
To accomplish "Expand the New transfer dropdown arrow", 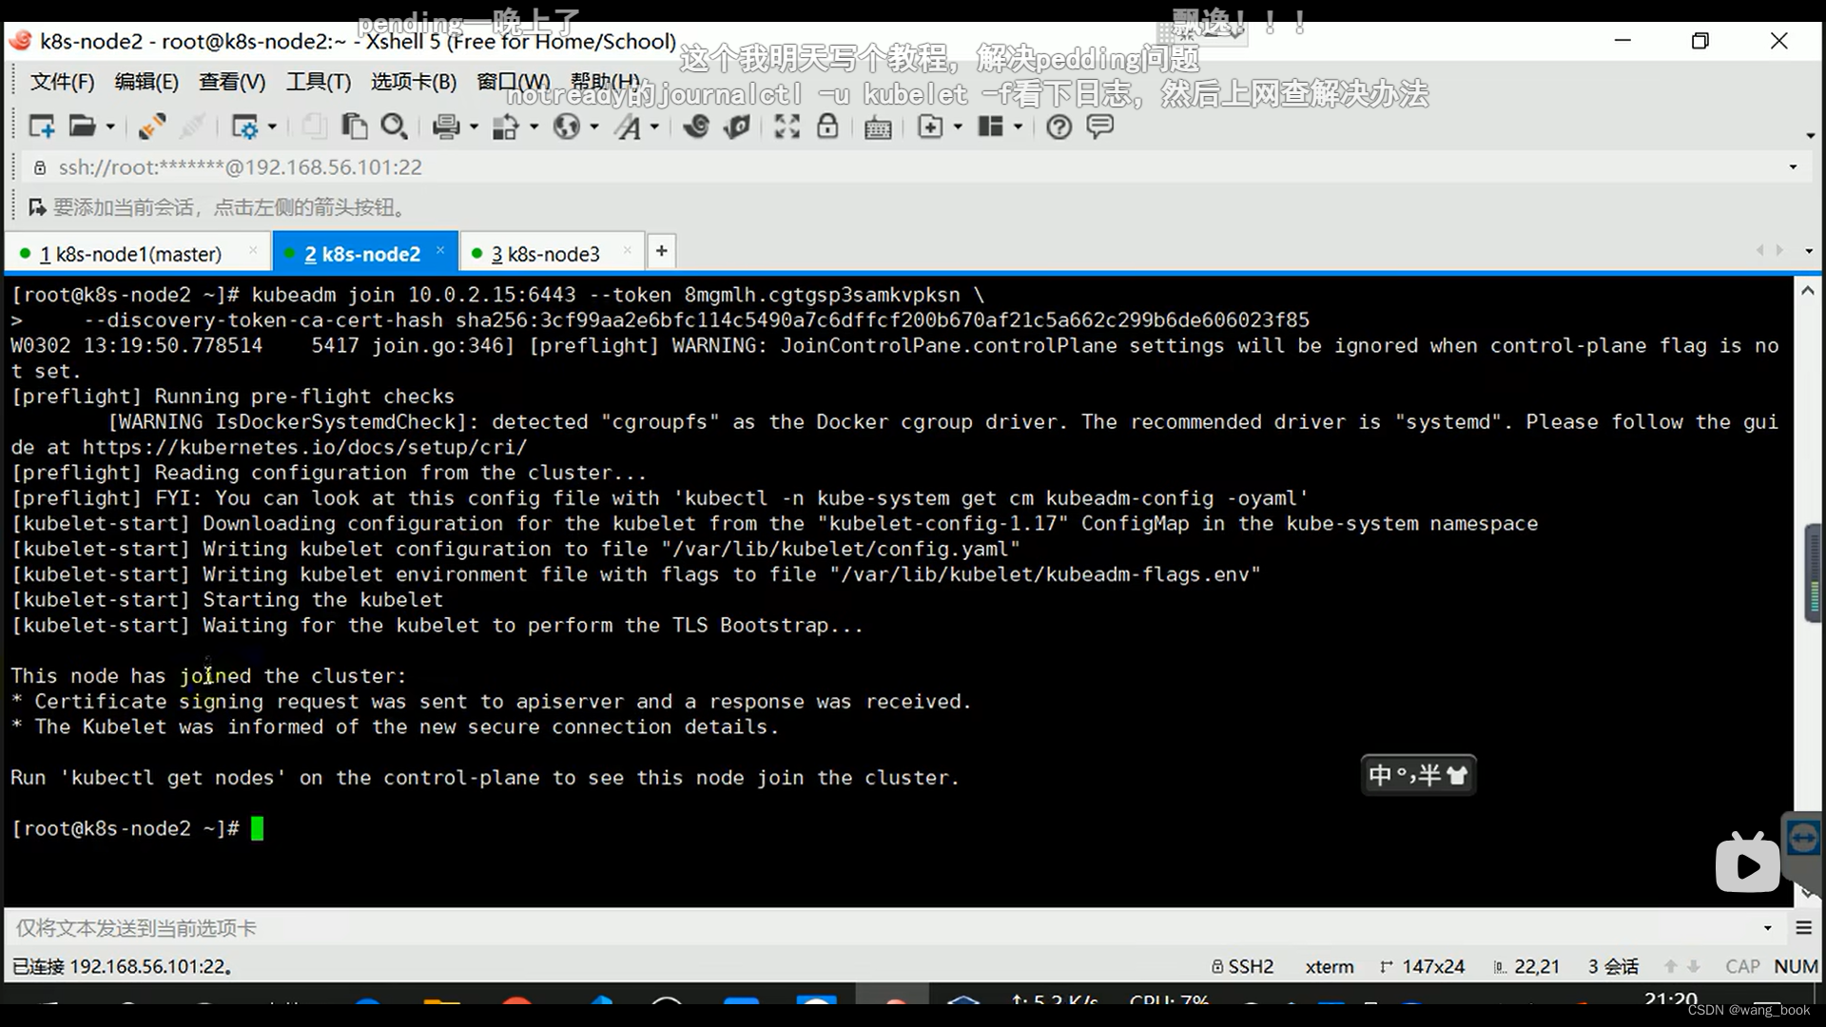I will 958,126.
